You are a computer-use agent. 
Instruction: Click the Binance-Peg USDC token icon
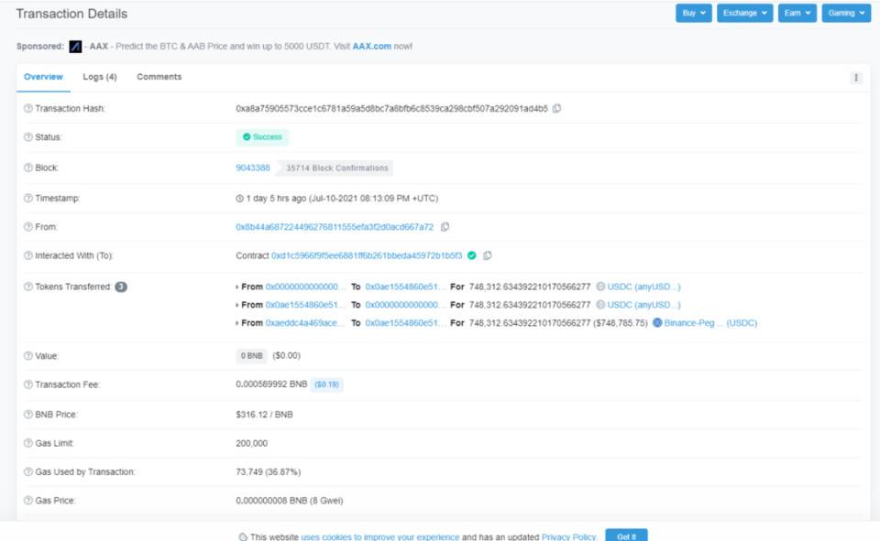657,323
